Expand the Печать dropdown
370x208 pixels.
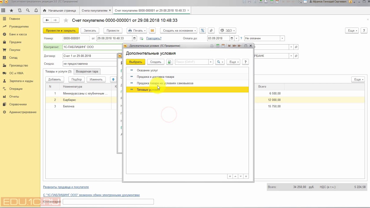point(137,30)
